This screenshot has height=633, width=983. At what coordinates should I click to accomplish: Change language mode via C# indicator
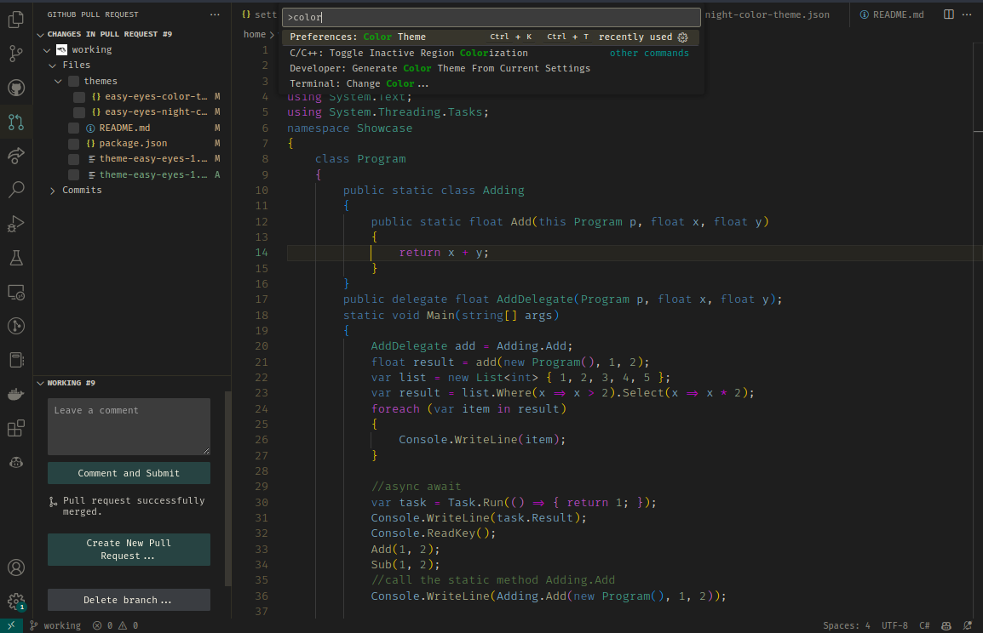click(x=925, y=625)
